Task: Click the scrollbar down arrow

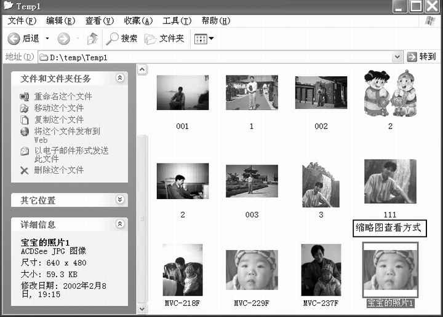Action: [x=142, y=309]
